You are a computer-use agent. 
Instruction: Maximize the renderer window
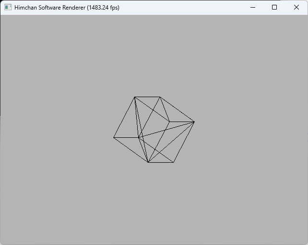click(x=274, y=8)
